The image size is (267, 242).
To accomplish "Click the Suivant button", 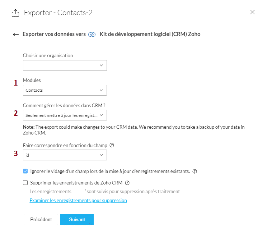I will pos(77,220).
